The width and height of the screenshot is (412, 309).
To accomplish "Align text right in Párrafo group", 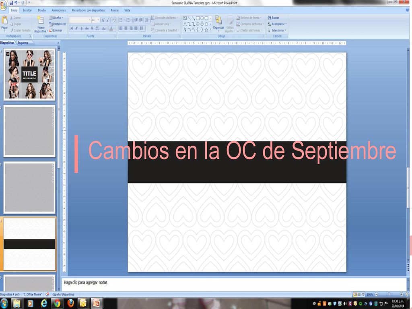I will tap(131, 28).
